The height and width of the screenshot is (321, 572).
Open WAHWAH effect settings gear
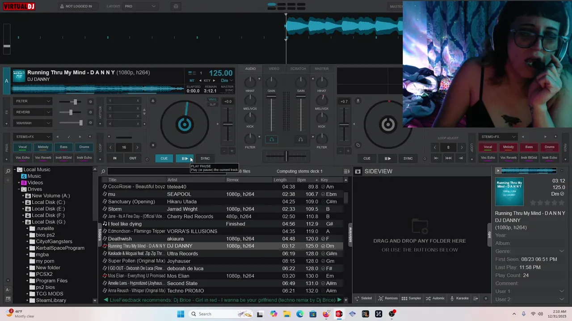click(x=90, y=123)
